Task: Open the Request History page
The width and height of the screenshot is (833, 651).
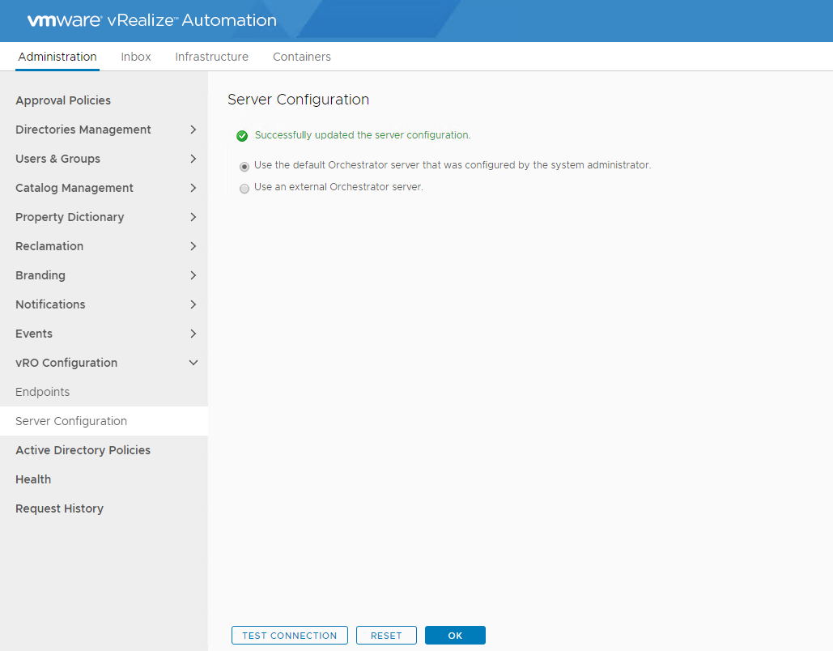Action: click(x=59, y=508)
